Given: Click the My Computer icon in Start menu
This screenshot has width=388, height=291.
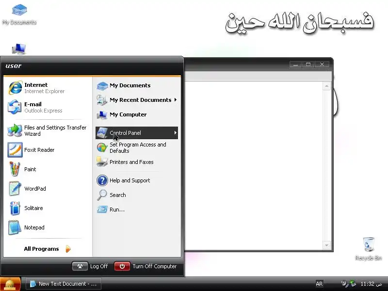Looking at the screenshot, I should 102,115.
